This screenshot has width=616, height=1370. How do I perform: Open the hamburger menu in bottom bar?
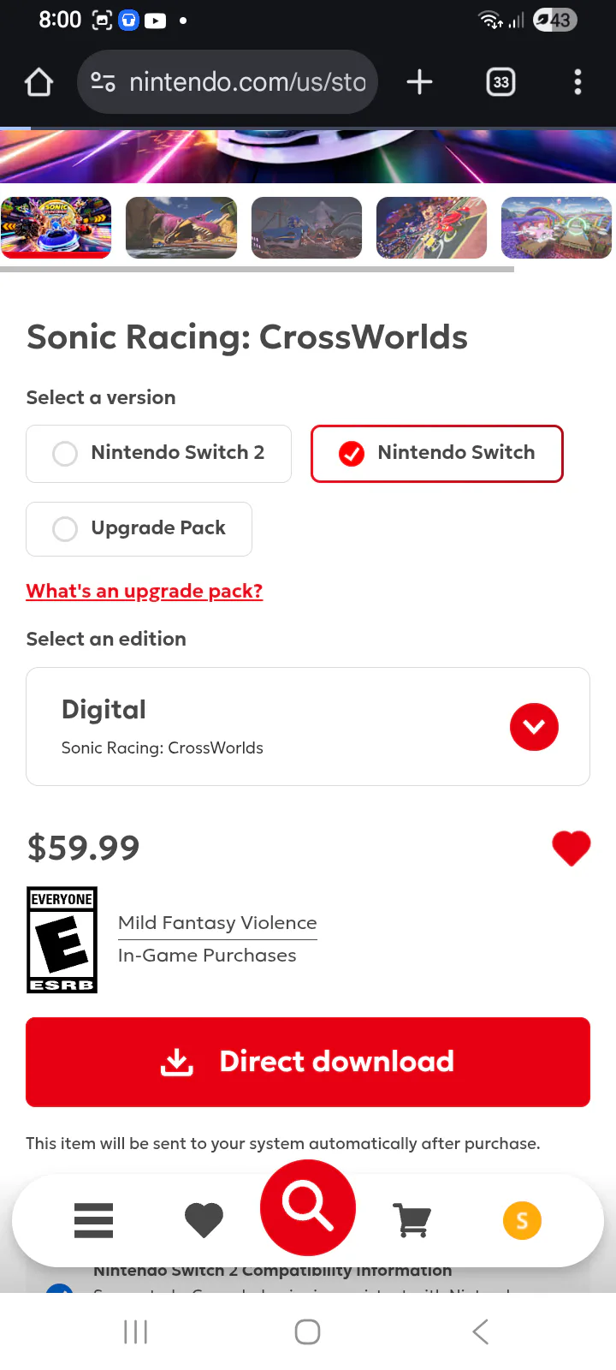[x=93, y=1220]
